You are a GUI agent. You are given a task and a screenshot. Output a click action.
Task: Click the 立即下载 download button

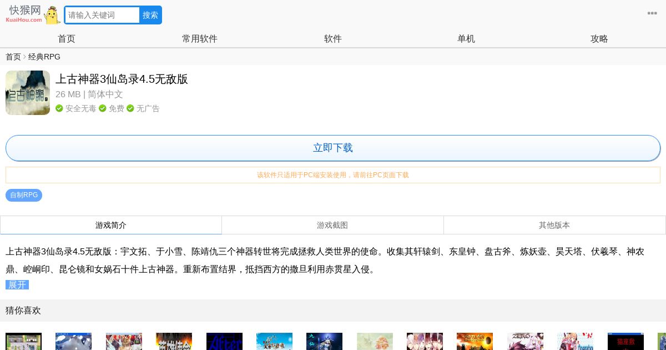coord(333,148)
